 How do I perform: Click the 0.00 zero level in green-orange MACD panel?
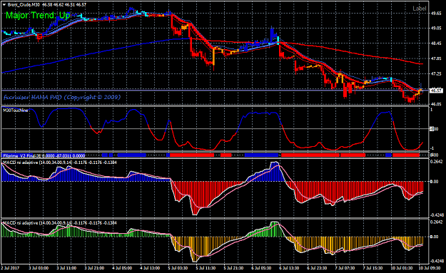point(435,237)
